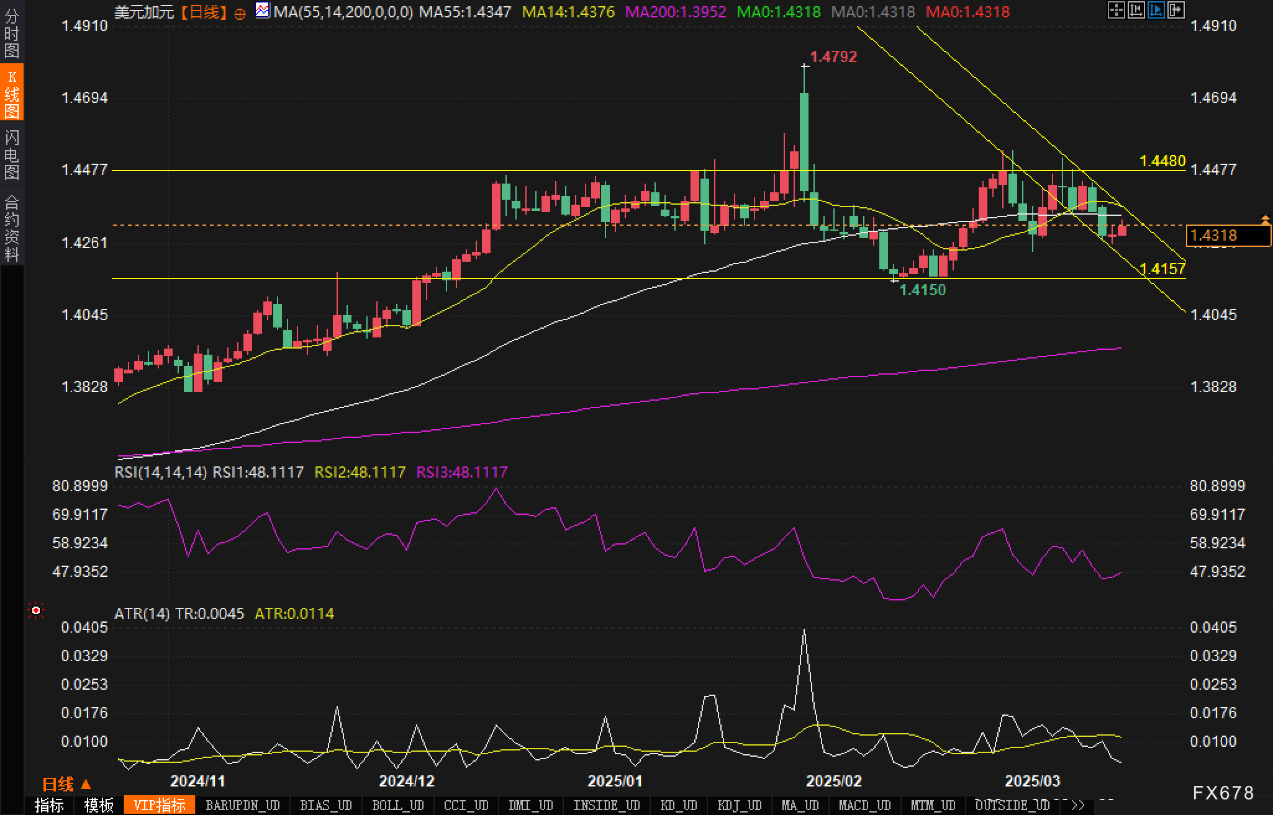Open the 指标 tab at bottom
The height and width of the screenshot is (815, 1273).
coord(49,805)
